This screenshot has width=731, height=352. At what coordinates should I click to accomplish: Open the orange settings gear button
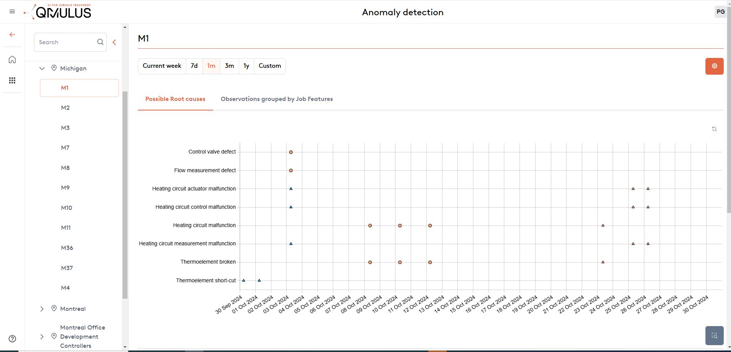[x=714, y=66]
